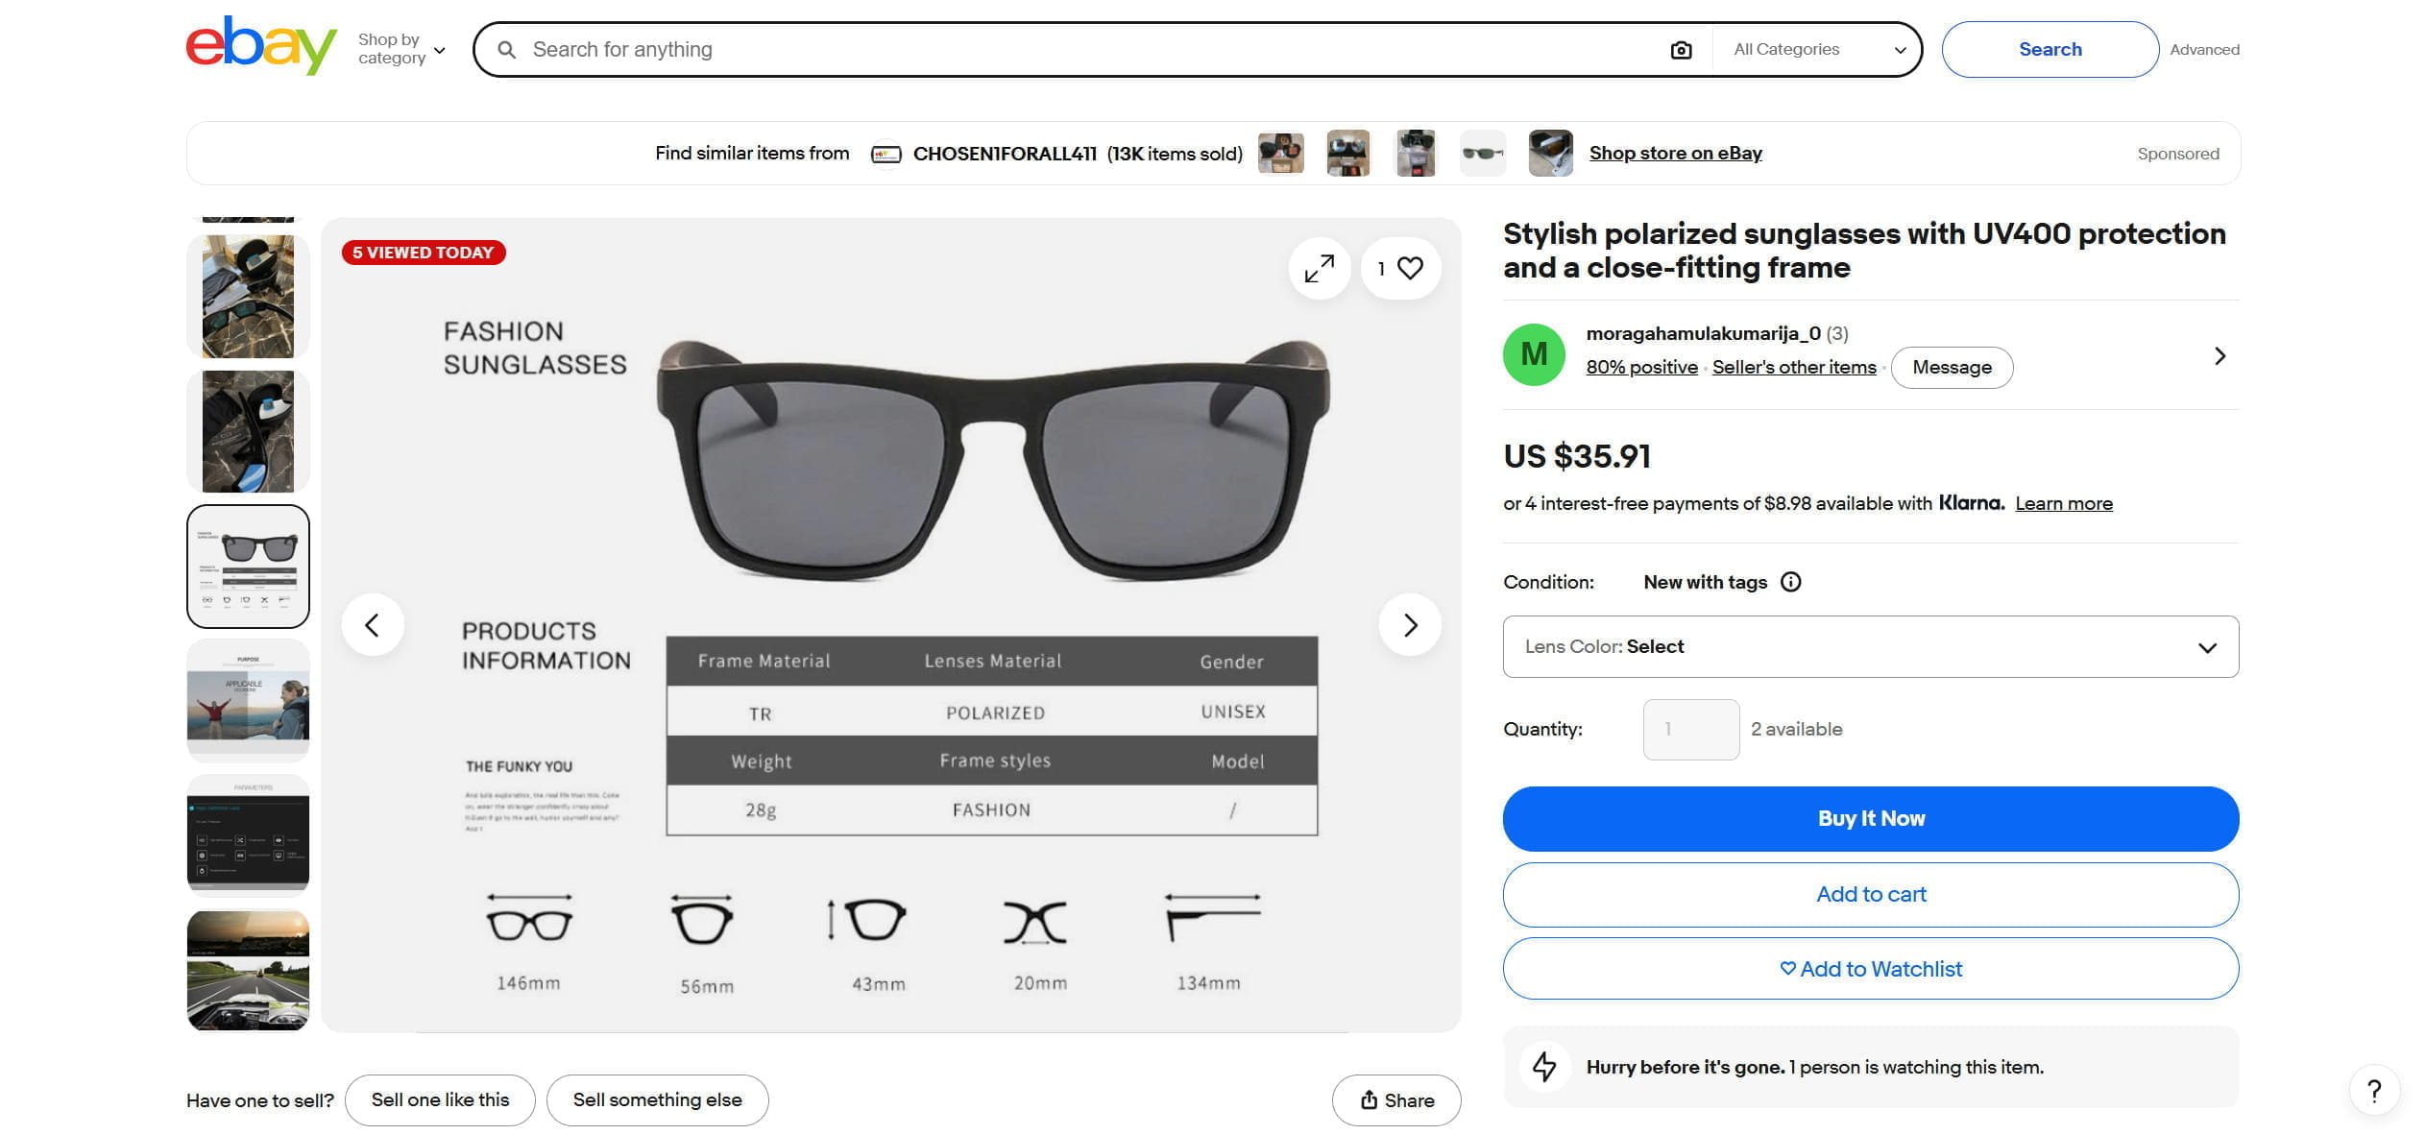2426x1135 pixels.
Task: Click Sell something else
Action: (657, 1099)
